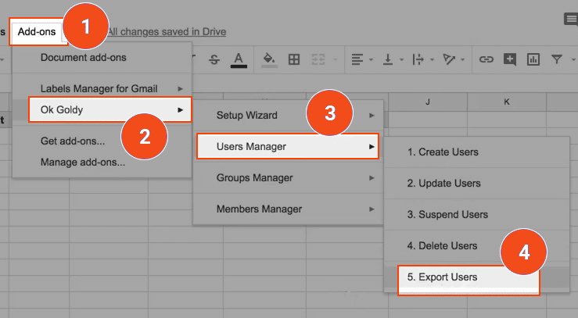
Task: Click text wrapping icon
Action: pyautogui.click(x=418, y=59)
